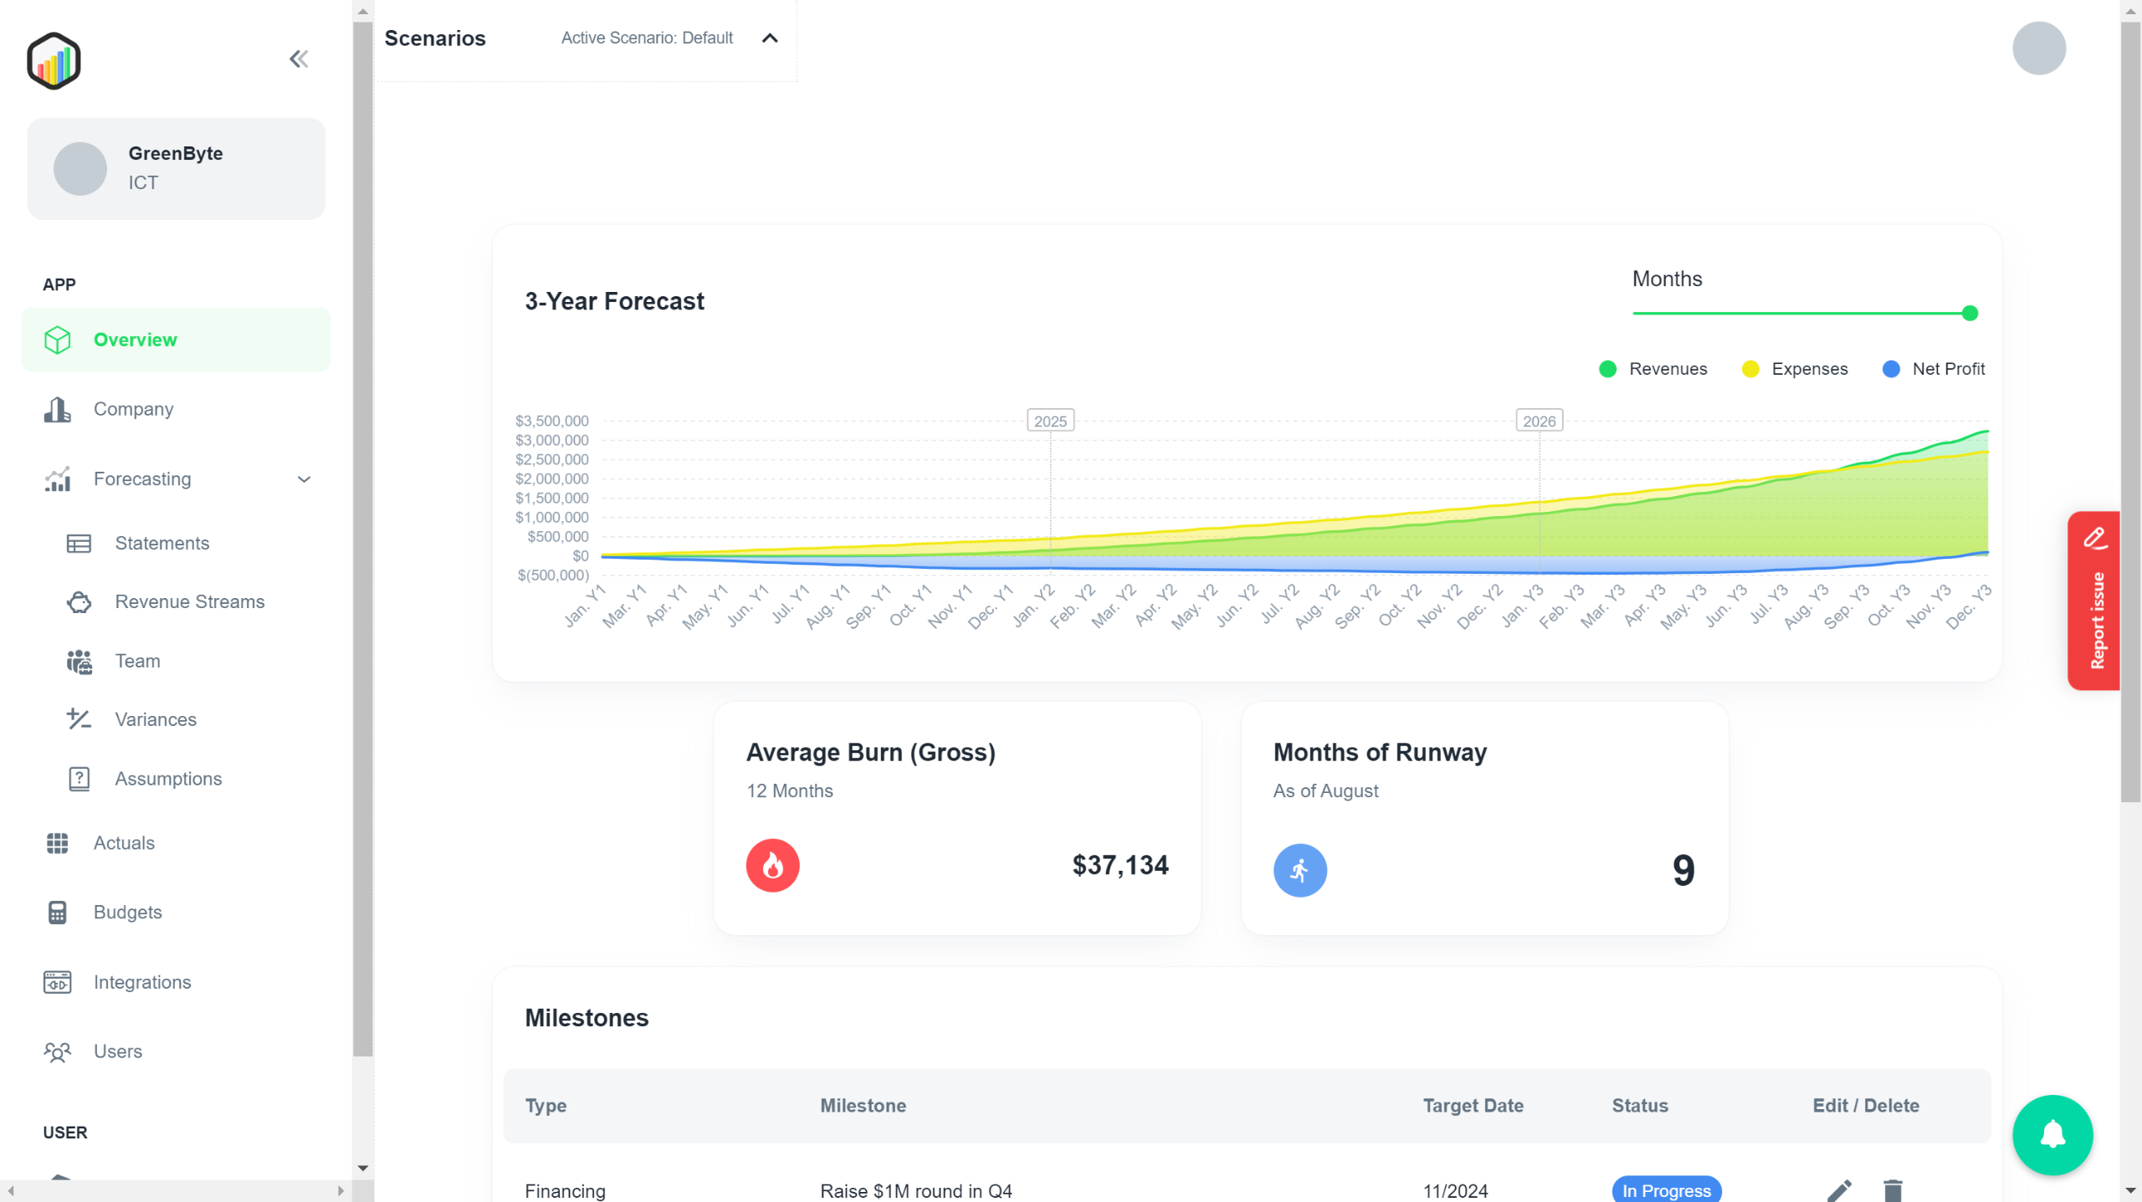Collapse the sidebar with double-chevron icon

[299, 59]
